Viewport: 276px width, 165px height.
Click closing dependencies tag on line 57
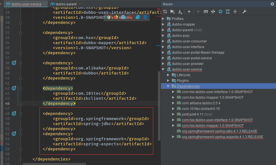[x=51, y=159]
